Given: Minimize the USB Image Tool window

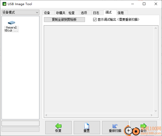Looking at the screenshot, I should (133, 4).
